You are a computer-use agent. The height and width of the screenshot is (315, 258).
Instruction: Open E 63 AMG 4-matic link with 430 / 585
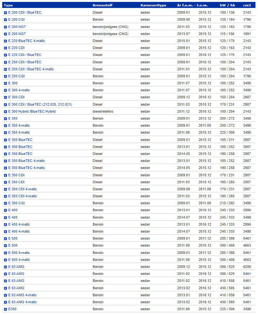pyautogui.click(x=23, y=302)
